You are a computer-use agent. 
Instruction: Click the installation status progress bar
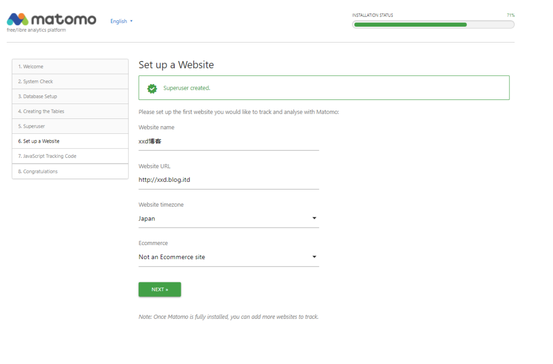433,25
